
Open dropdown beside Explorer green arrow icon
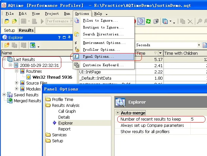click(x=38, y=47)
